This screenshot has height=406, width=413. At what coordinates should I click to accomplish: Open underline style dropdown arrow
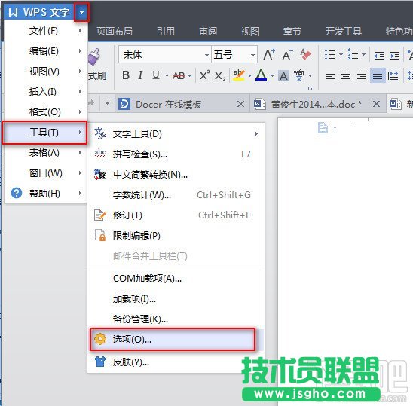tap(167, 76)
